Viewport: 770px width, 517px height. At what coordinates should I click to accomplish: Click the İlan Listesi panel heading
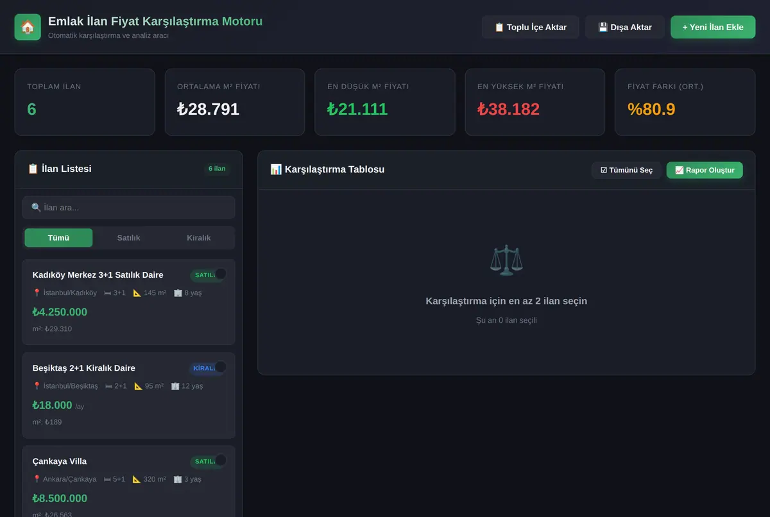[x=60, y=169]
